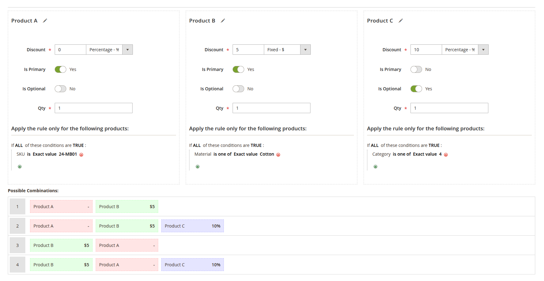Open the Fixed - $ discount type dropdown
Image resolution: width=544 pixels, height=281 pixels.
point(305,50)
